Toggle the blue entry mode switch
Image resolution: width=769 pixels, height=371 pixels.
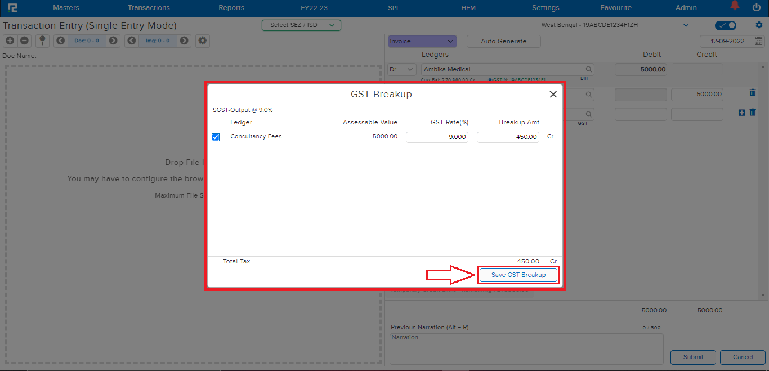[x=725, y=25]
